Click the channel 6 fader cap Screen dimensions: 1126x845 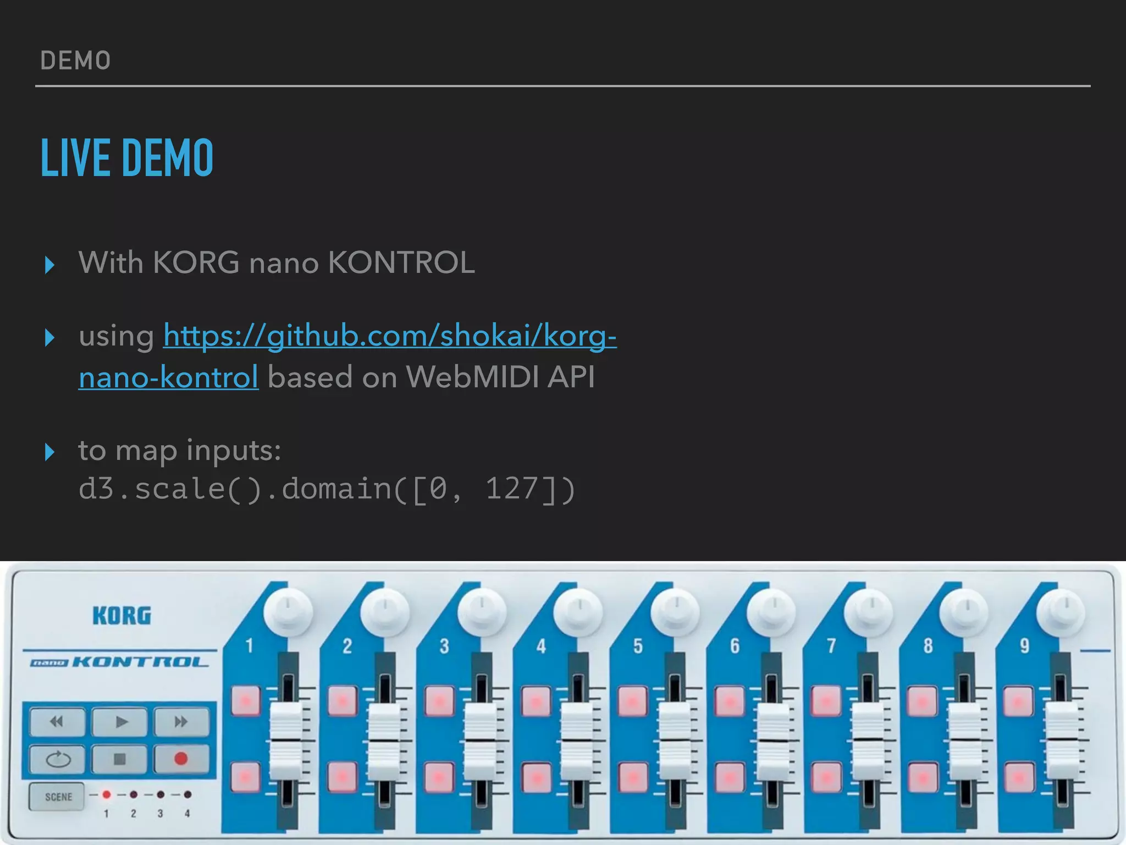click(772, 740)
